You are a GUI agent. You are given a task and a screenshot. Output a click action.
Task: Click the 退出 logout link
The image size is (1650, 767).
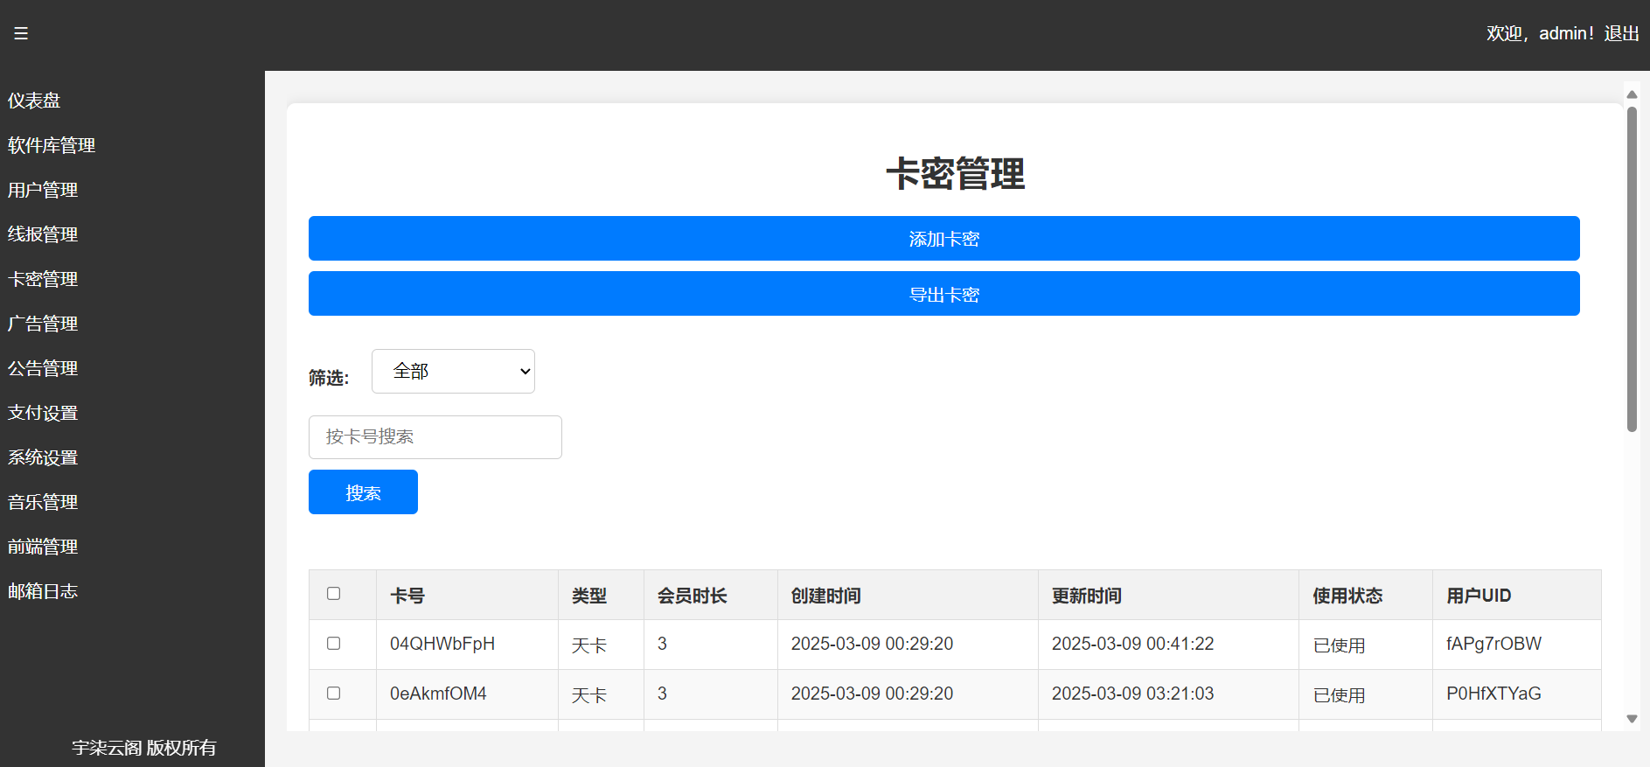[1621, 33]
